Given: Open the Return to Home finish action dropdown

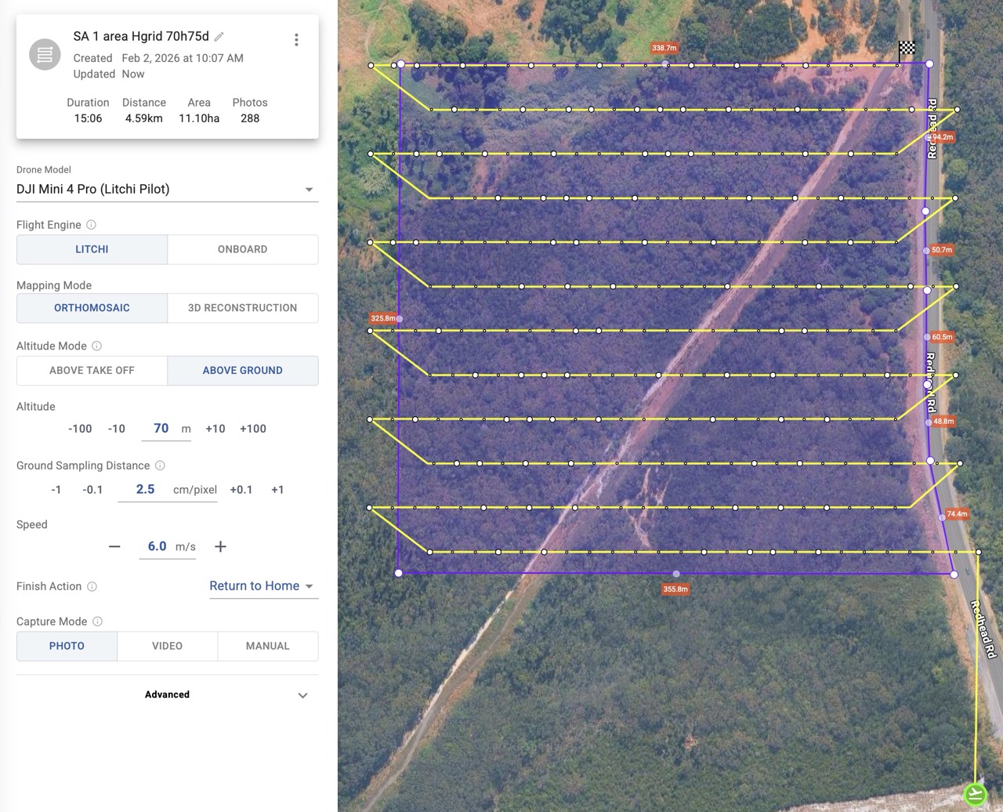Looking at the screenshot, I should coord(263,586).
